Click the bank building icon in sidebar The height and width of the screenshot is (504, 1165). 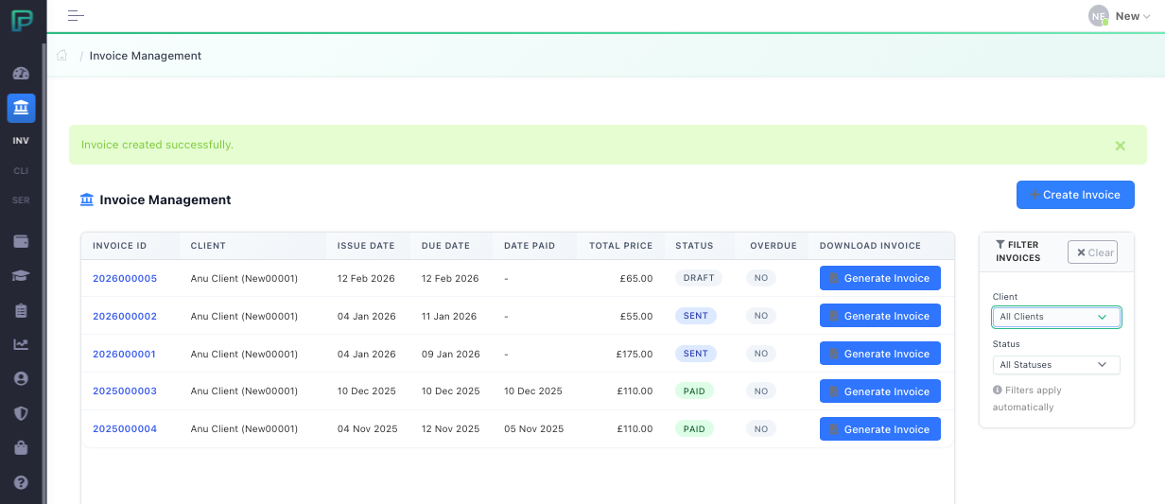tap(21, 109)
